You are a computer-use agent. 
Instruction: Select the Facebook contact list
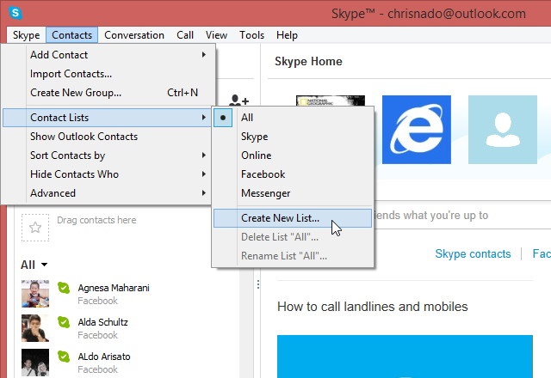point(293,174)
